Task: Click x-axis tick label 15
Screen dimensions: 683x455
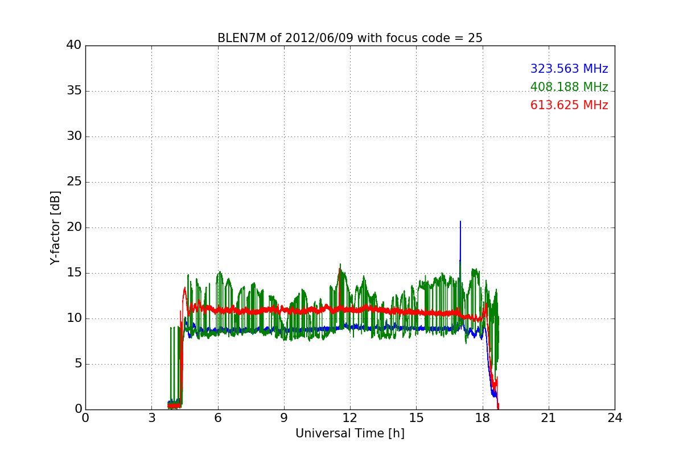Action: pyautogui.click(x=416, y=418)
